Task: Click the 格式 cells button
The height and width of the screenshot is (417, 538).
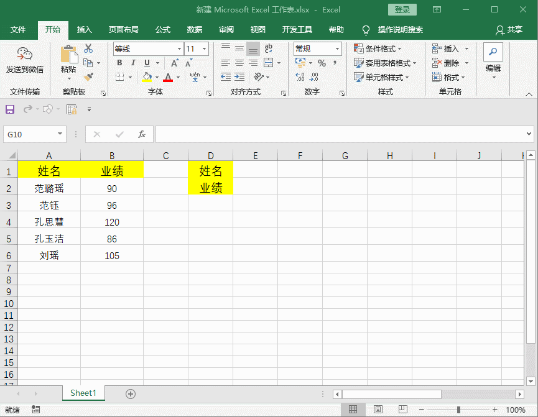Action: point(448,78)
